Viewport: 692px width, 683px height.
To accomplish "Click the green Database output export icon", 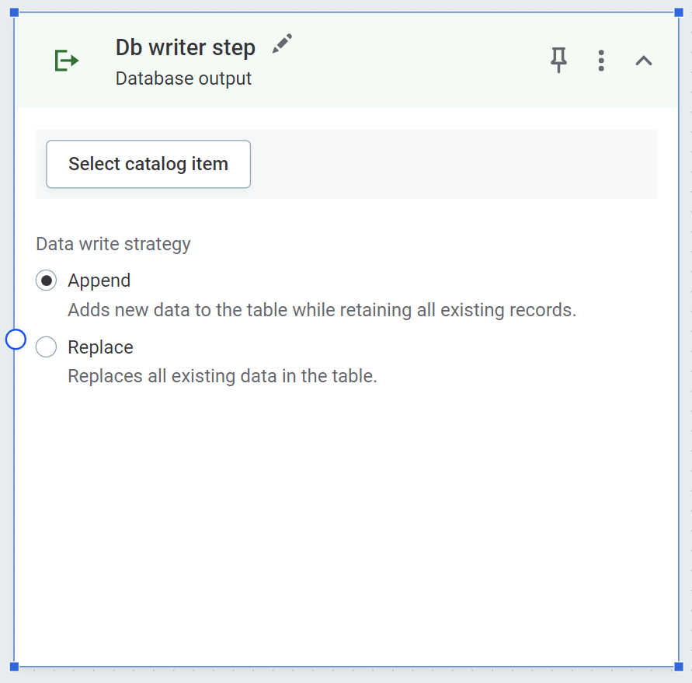I will pos(66,61).
